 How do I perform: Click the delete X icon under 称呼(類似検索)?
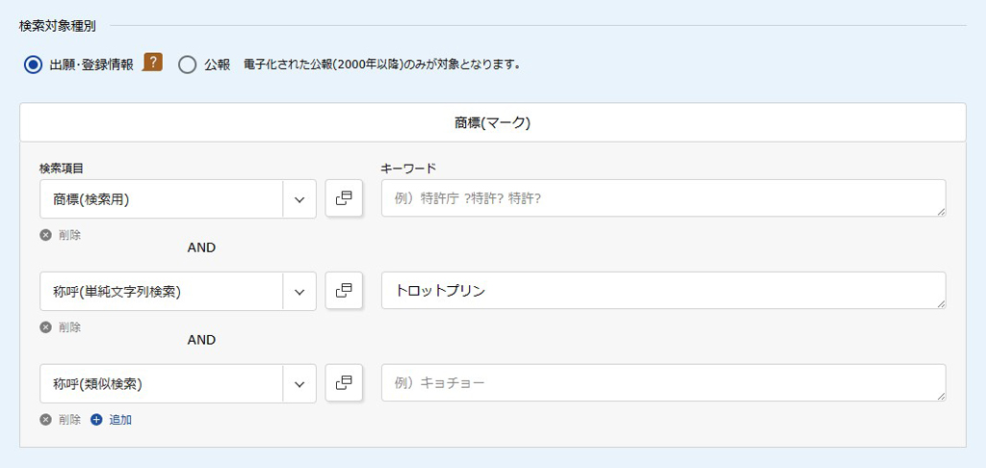coord(45,420)
